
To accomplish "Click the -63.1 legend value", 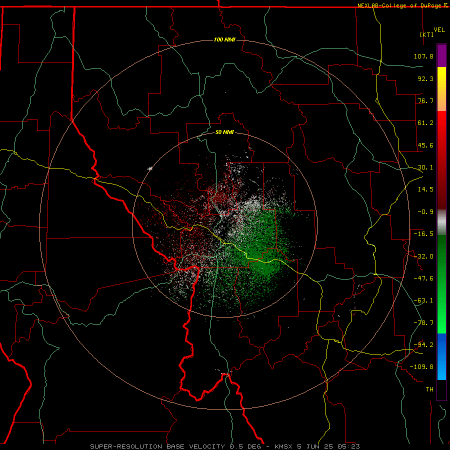I will click(x=423, y=300).
